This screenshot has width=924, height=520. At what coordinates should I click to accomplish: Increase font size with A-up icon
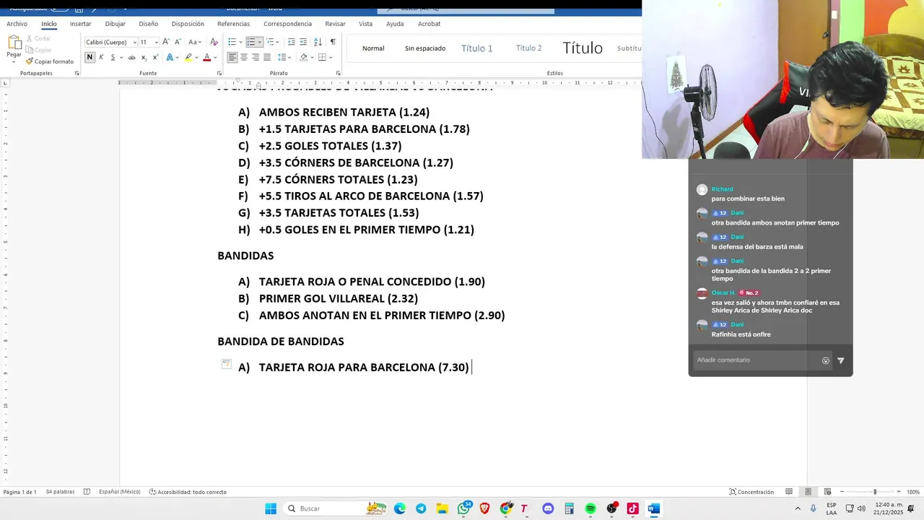pos(166,42)
